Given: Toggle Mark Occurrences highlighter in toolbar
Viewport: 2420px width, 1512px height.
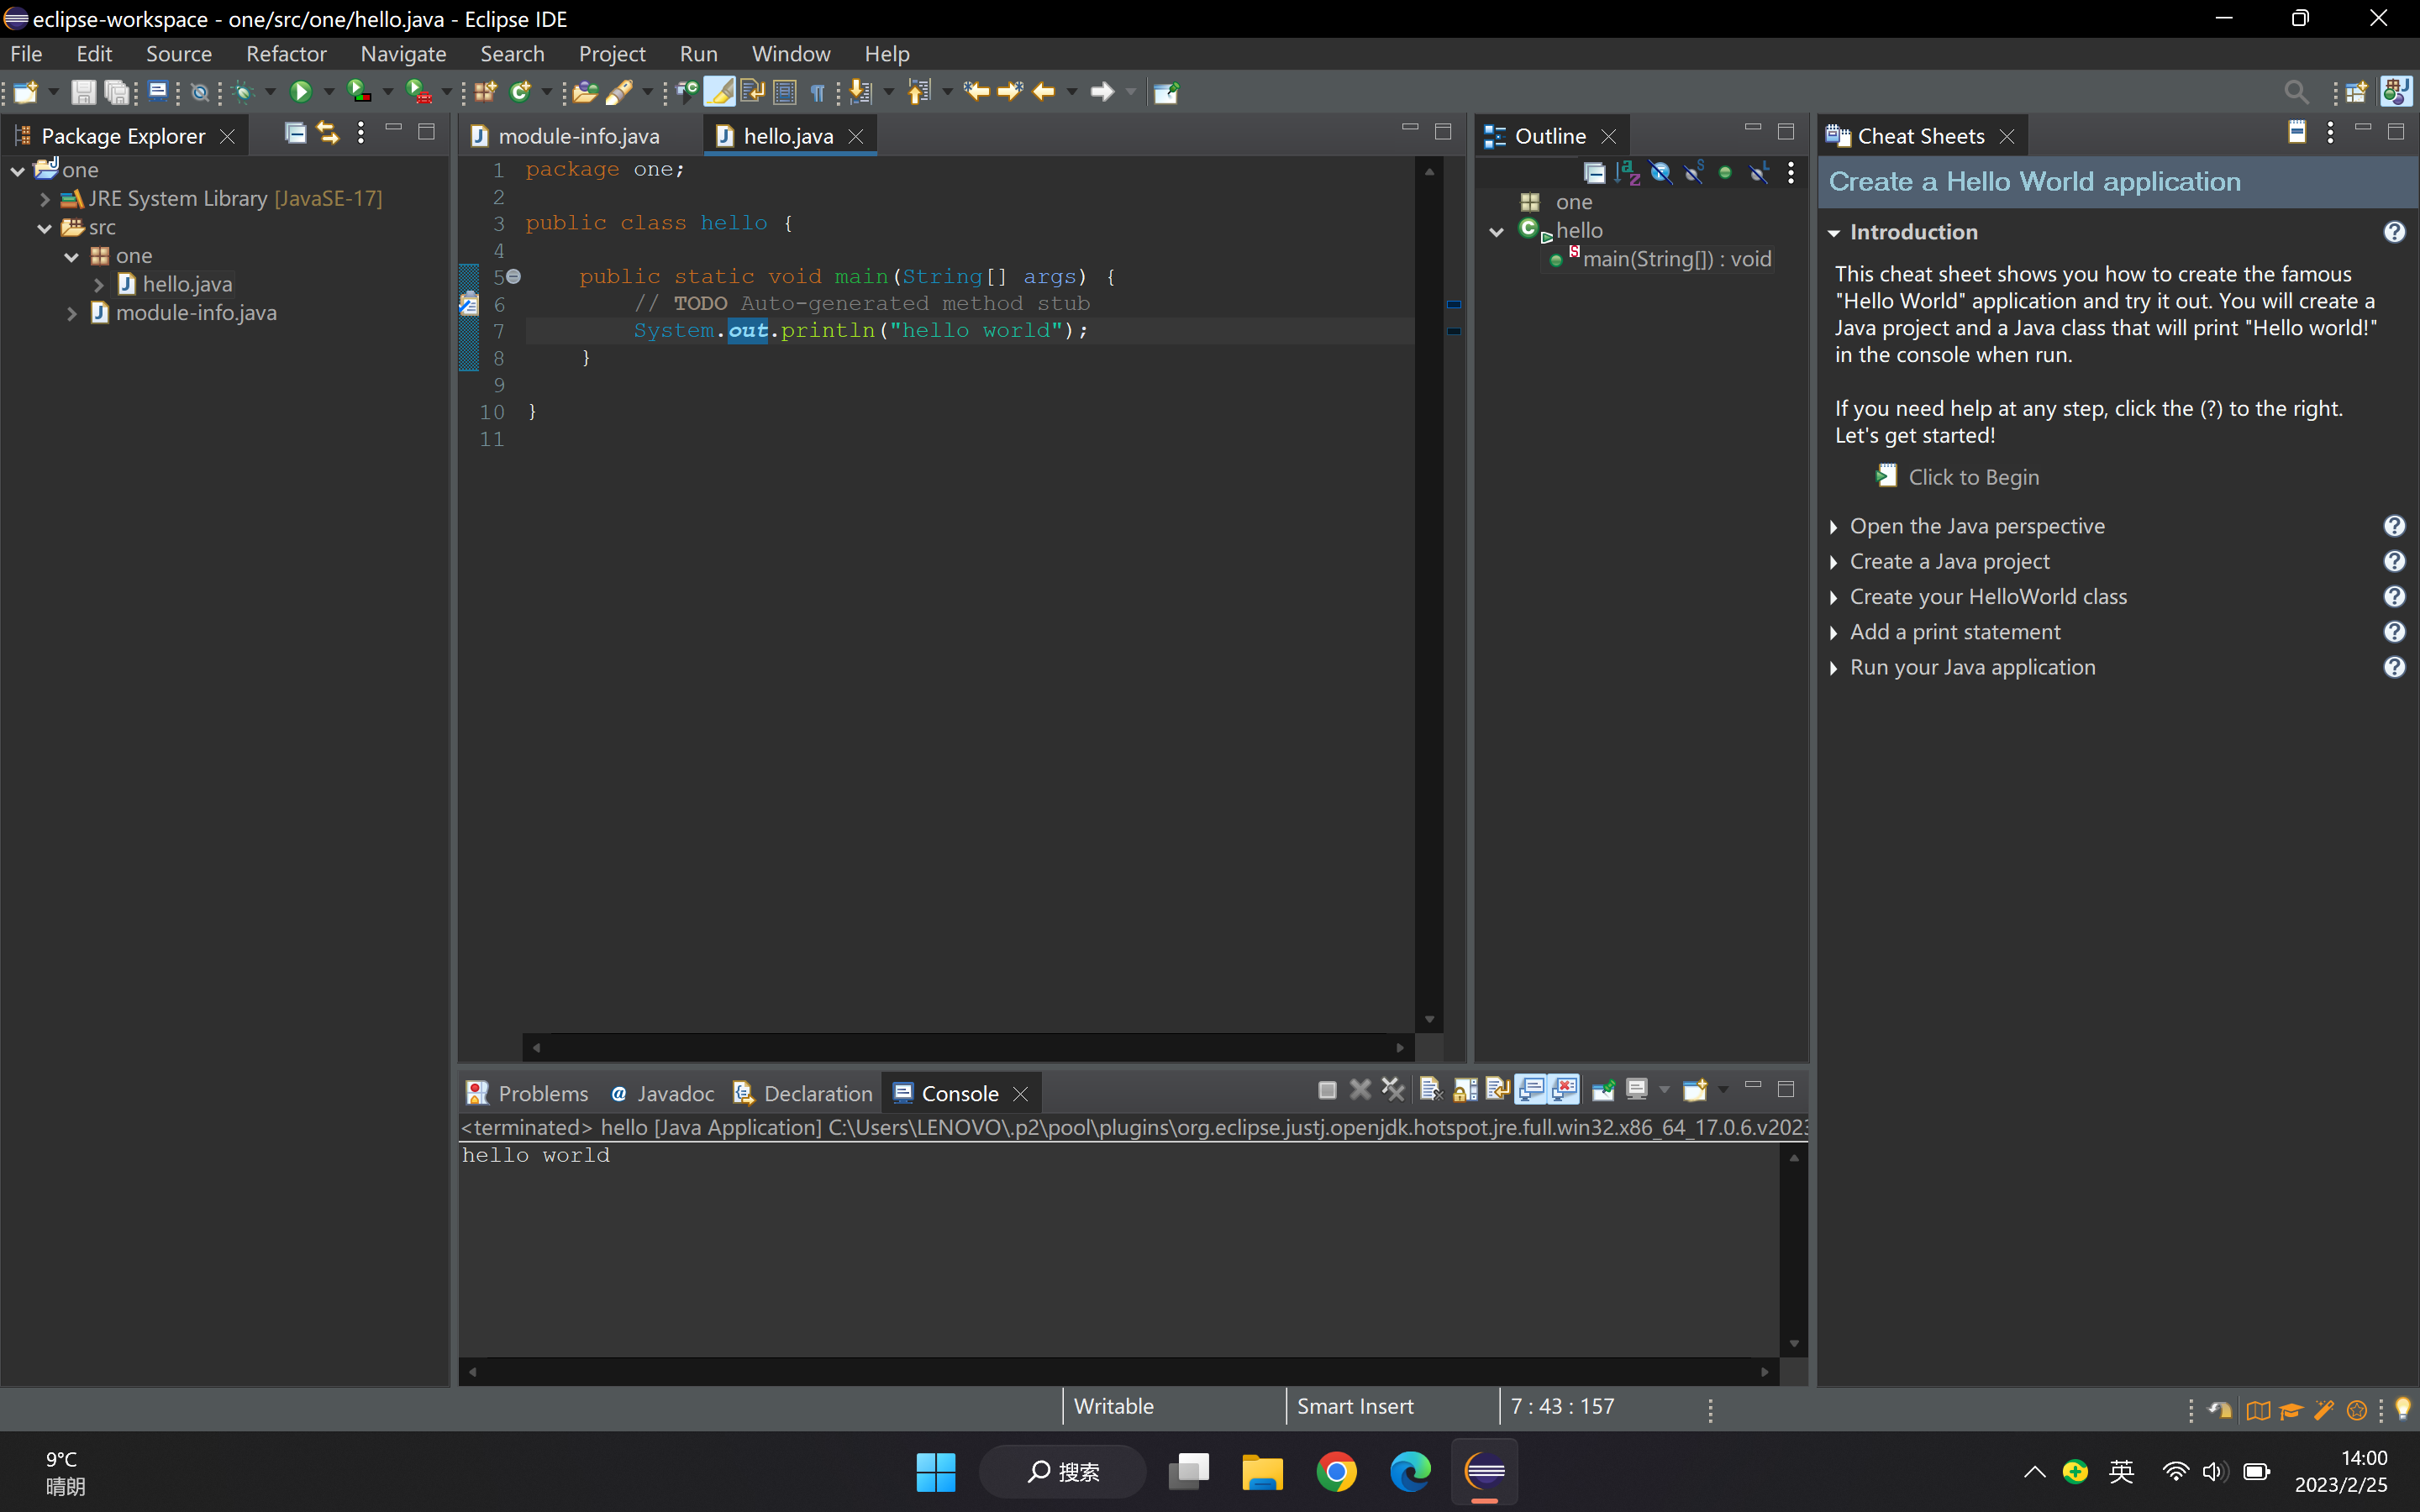Looking at the screenshot, I should coord(719,92).
